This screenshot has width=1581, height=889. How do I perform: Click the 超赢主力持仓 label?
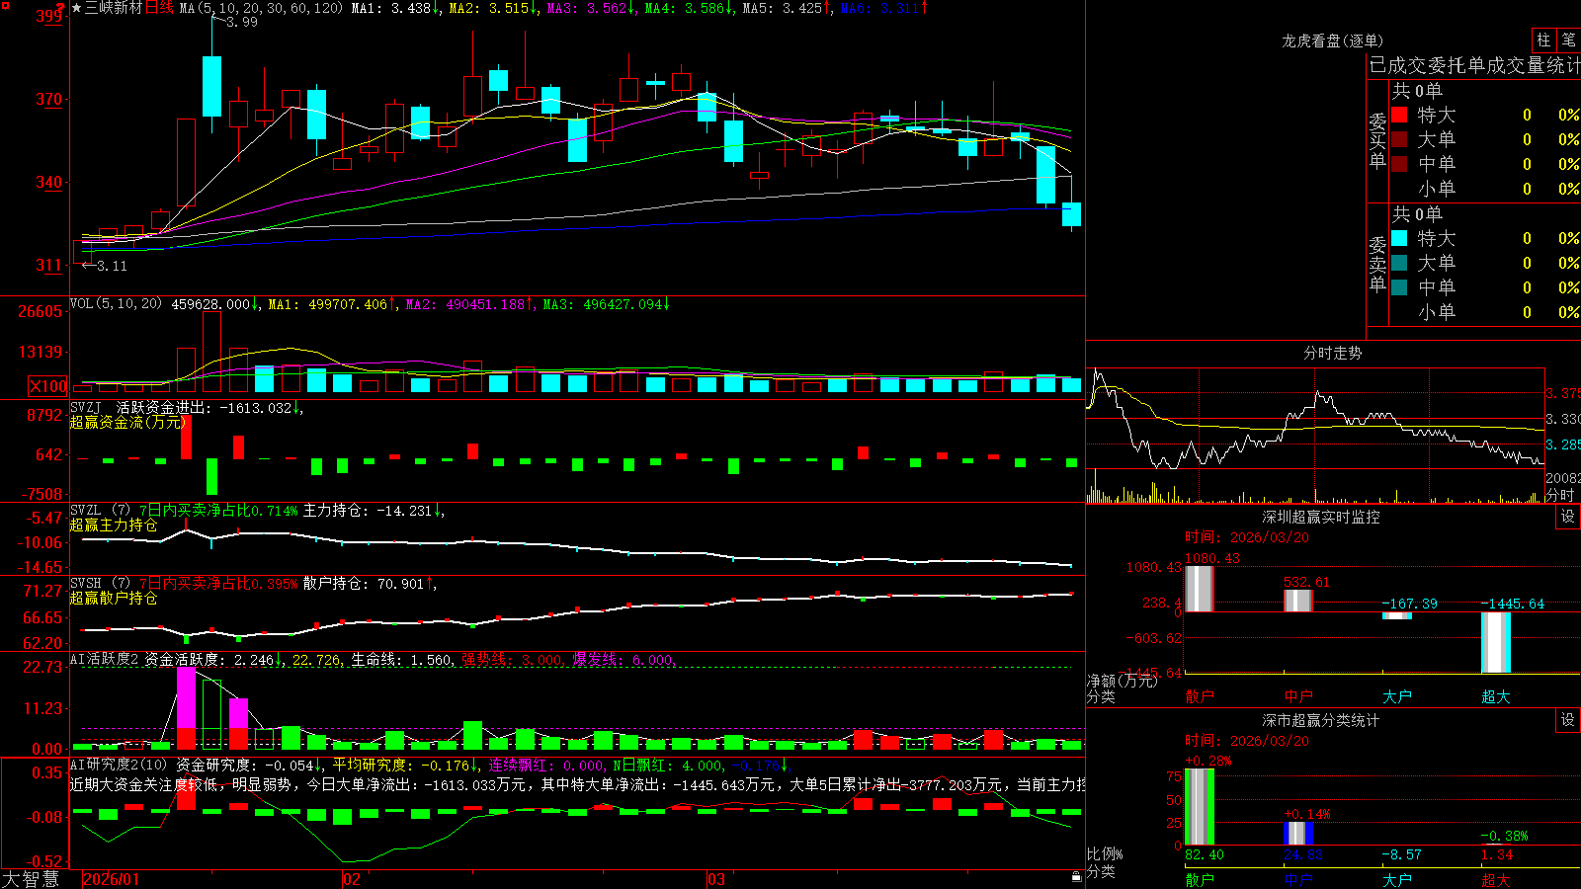tap(114, 525)
